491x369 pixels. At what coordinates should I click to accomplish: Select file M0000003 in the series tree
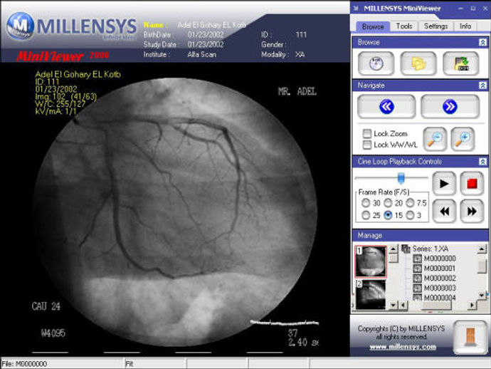[440, 288]
